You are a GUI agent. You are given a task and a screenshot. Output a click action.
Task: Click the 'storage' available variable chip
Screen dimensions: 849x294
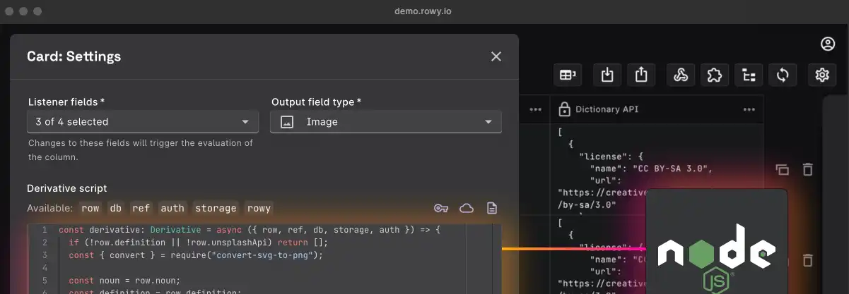[x=216, y=208]
